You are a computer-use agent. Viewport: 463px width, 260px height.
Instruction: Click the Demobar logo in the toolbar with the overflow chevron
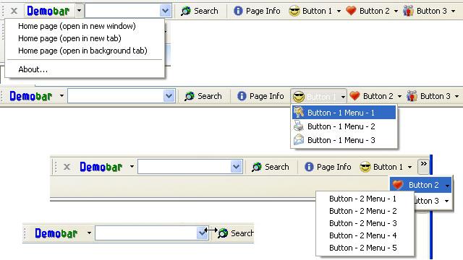[x=101, y=167]
